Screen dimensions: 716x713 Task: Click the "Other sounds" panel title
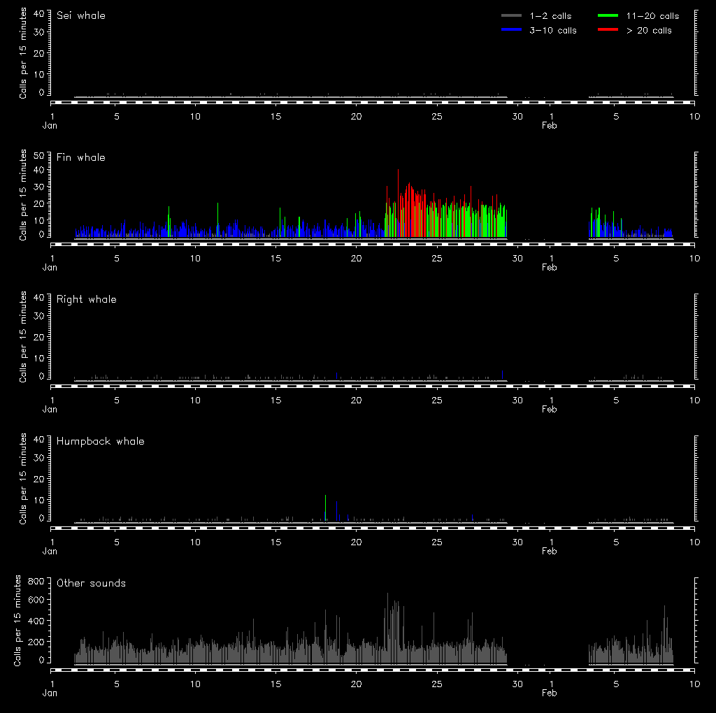click(92, 583)
